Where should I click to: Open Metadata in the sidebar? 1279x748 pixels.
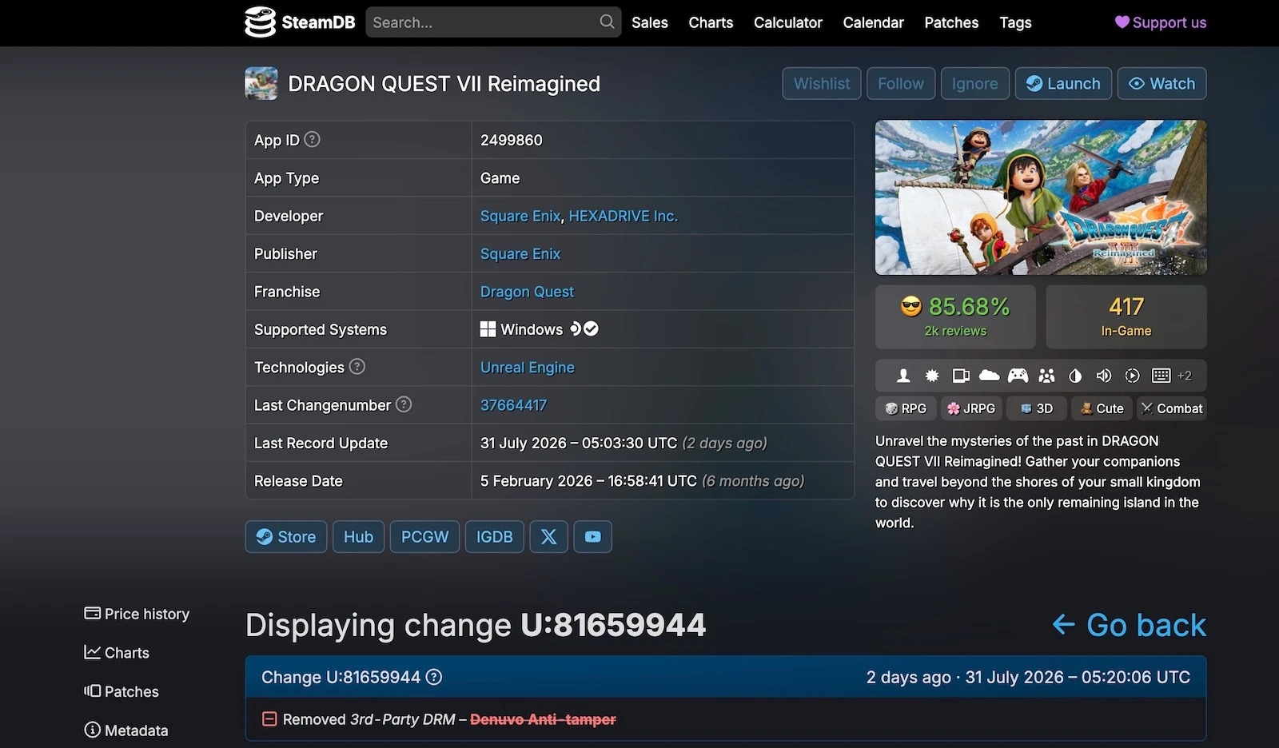pos(126,730)
